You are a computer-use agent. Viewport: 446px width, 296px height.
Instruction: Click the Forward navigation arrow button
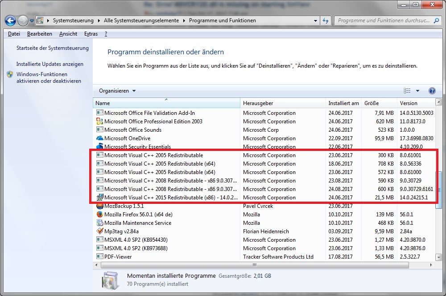[23, 20]
